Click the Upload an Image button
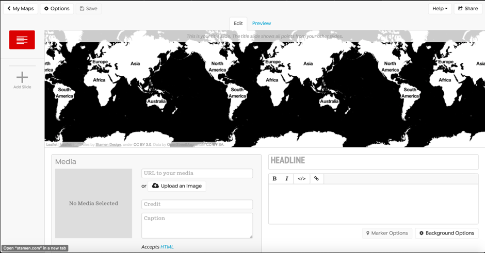 177,186
